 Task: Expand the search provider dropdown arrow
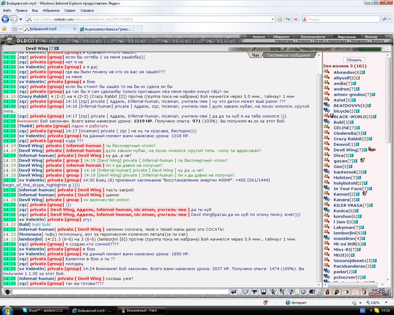pyautogui.click(x=389, y=19)
